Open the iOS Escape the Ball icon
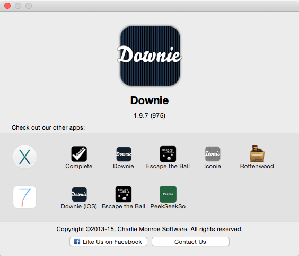299x256 pixels. (x=124, y=194)
